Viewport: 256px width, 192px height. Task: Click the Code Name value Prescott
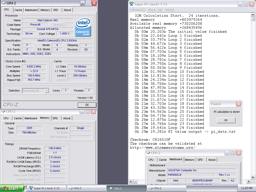coord(35,24)
